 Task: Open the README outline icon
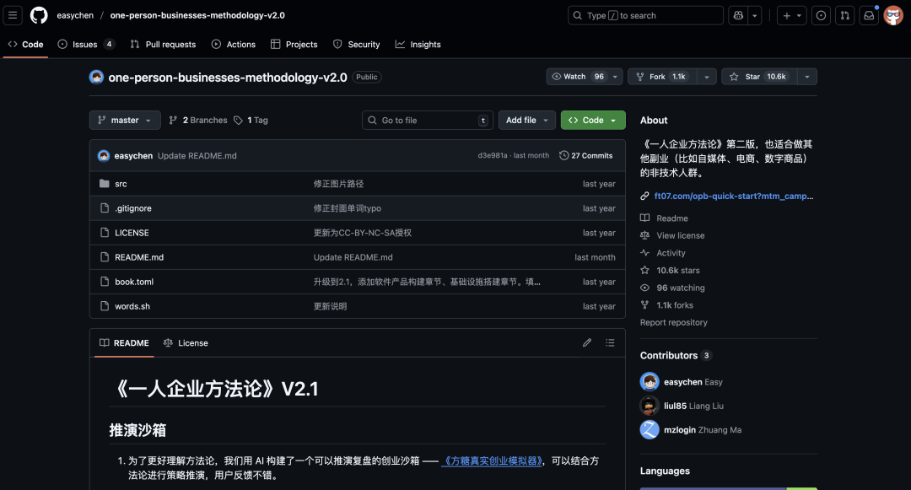[610, 342]
